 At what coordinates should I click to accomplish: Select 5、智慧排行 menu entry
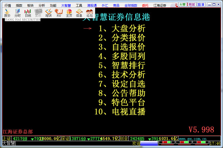pyautogui.click(x=122, y=65)
